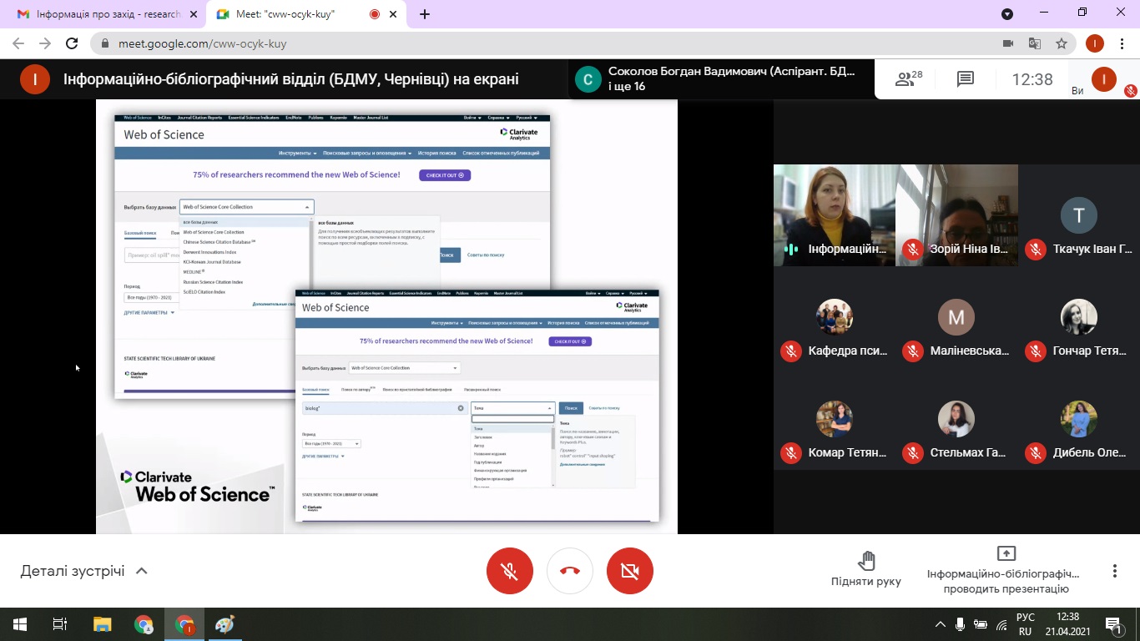Show hidden system tray icons chevron

point(941,624)
